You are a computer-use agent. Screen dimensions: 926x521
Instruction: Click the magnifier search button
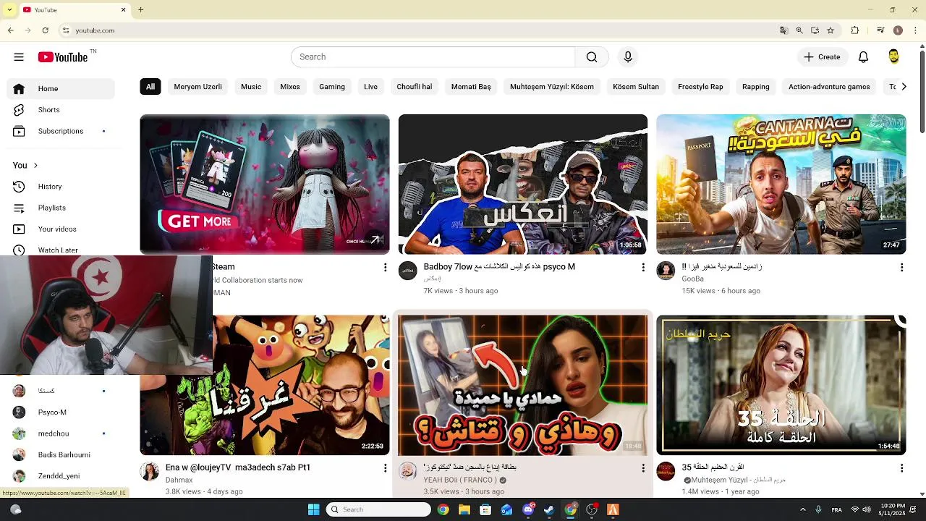click(592, 57)
